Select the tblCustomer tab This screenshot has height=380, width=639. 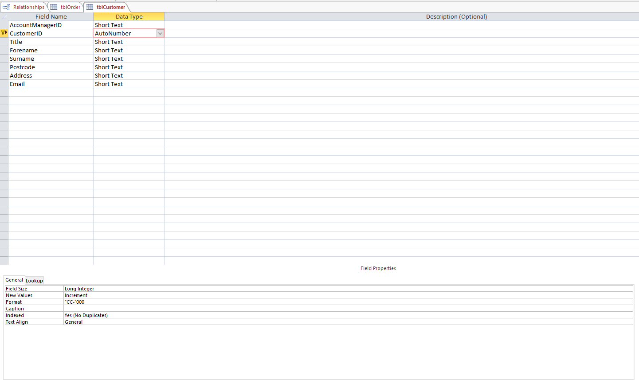(x=106, y=7)
